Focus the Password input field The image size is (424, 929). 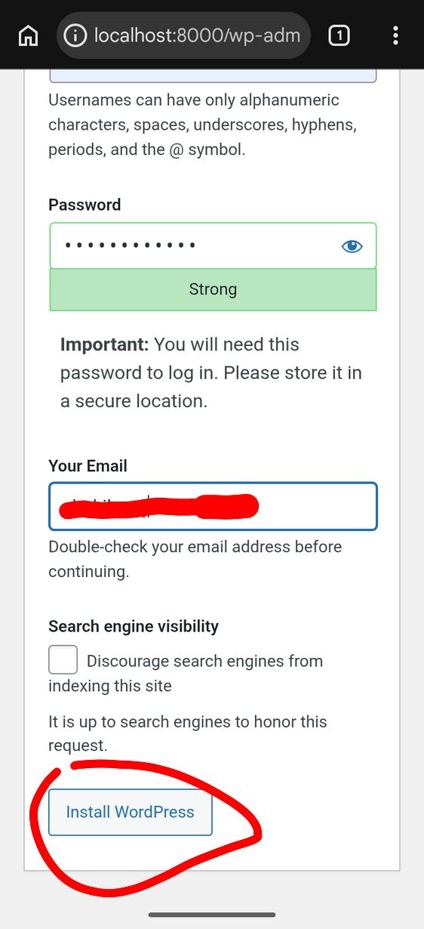click(x=213, y=245)
